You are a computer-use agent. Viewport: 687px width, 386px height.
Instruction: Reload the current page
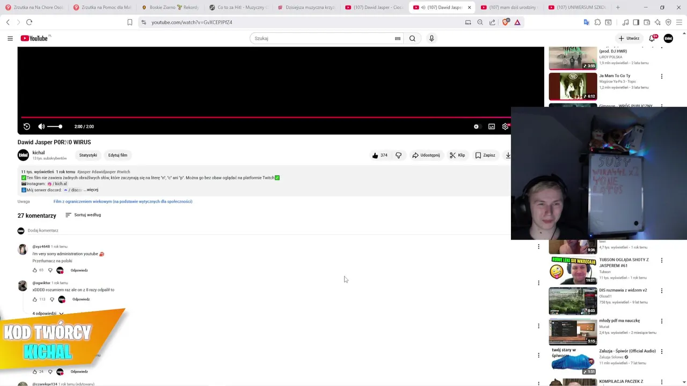coord(29,22)
